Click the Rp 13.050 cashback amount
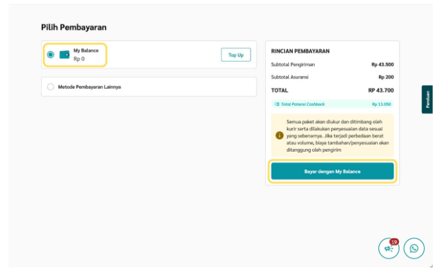Screen dimensions: 438x276 click(382, 104)
